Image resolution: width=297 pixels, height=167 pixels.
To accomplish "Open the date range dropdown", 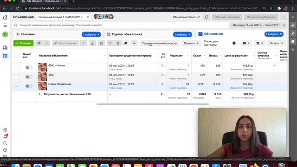I will coord(259,25).
